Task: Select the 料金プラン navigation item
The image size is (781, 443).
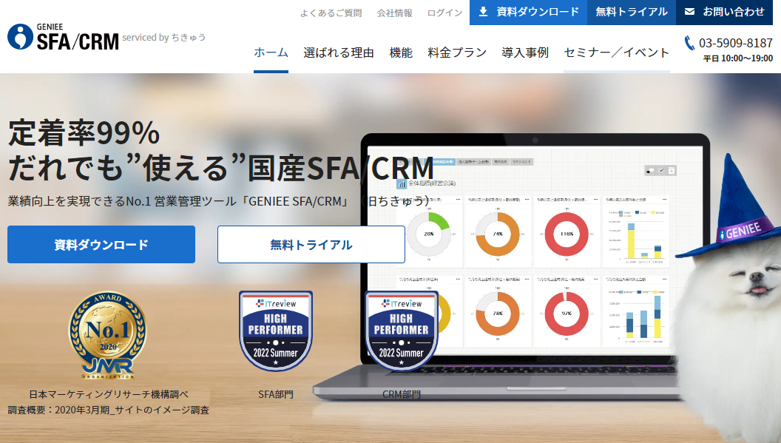Action: click(457, 53)
